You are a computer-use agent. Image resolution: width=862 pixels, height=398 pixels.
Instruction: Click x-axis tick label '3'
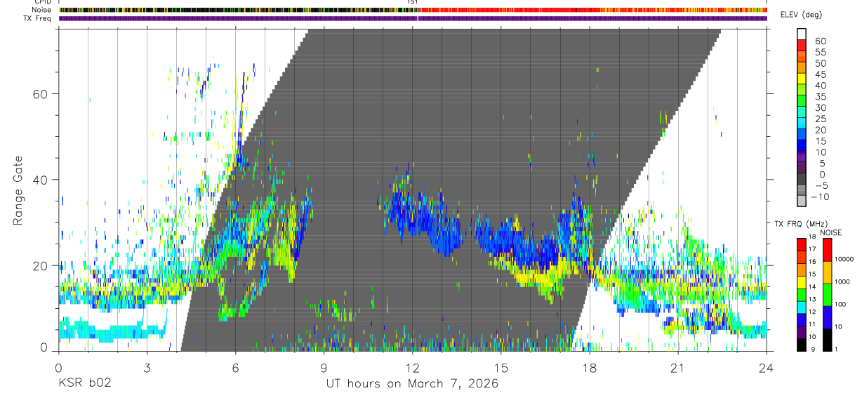[147, 367]
